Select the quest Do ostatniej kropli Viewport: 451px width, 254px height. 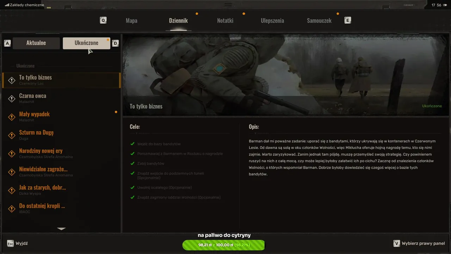coord(61,208)
